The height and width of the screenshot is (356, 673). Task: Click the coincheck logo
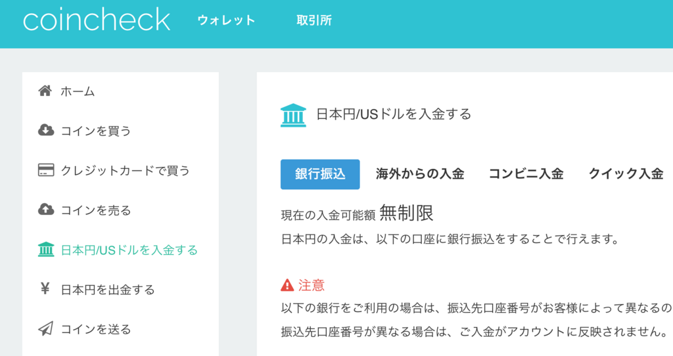(x=97, y=20)
